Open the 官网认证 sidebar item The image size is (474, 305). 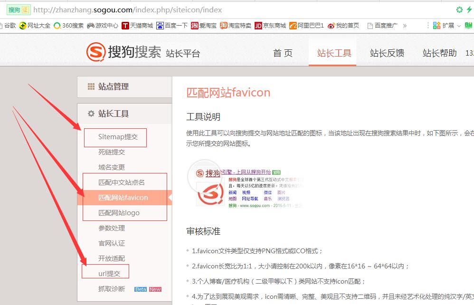pyautogui.click(x=112, y=243)
